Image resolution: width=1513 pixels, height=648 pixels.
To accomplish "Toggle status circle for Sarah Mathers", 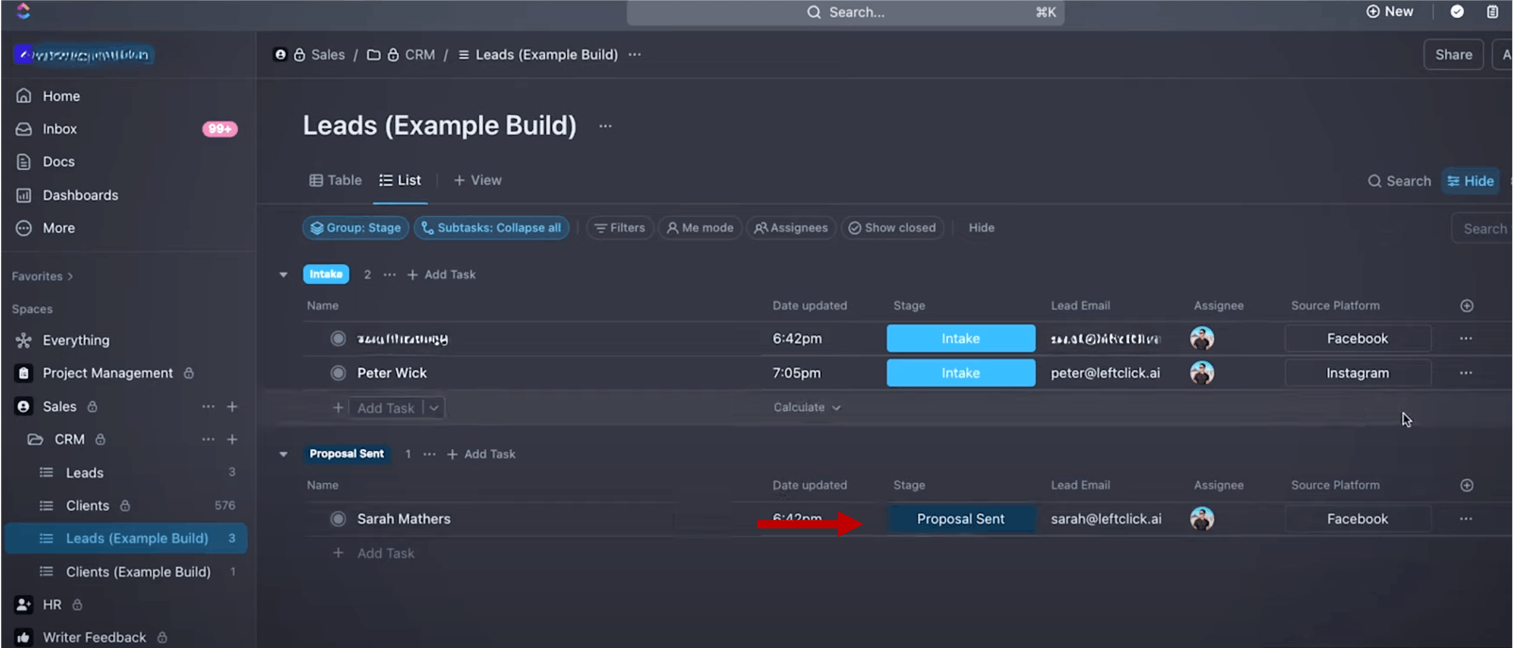I will click(338, 519).
